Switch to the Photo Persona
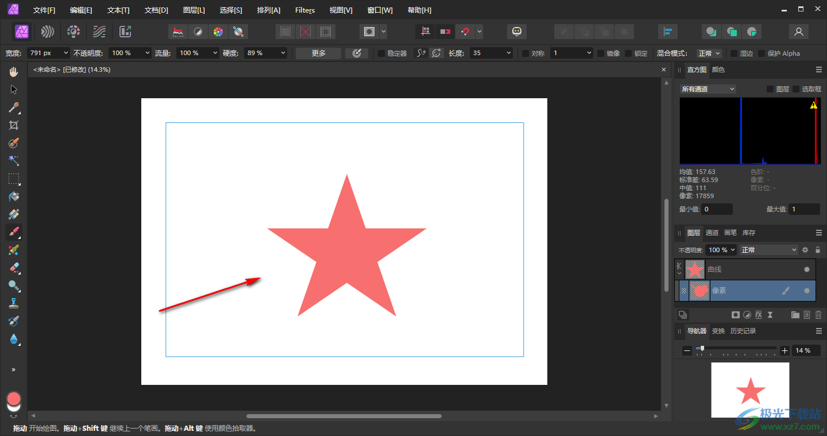 (22, 32)
